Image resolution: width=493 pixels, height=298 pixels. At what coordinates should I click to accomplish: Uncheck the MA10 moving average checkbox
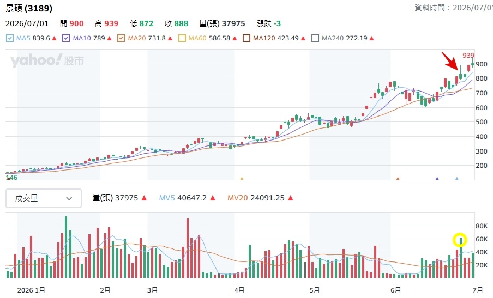point(66,38)
